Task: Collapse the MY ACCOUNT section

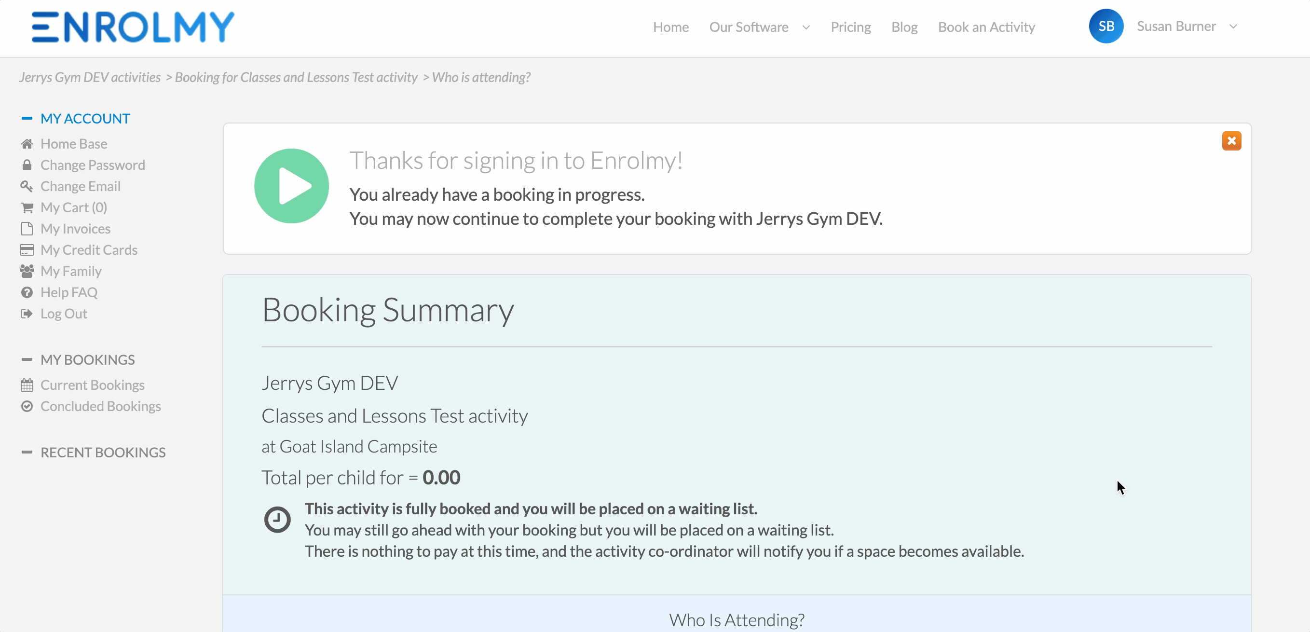Action: tap(27, 119)
